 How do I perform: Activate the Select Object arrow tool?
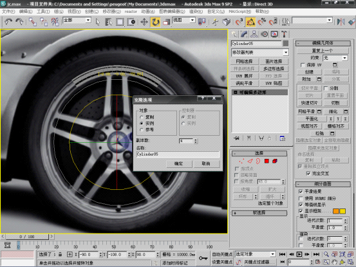98,22
